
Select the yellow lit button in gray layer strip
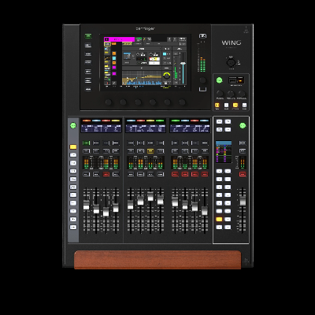(x=73, y=146)
